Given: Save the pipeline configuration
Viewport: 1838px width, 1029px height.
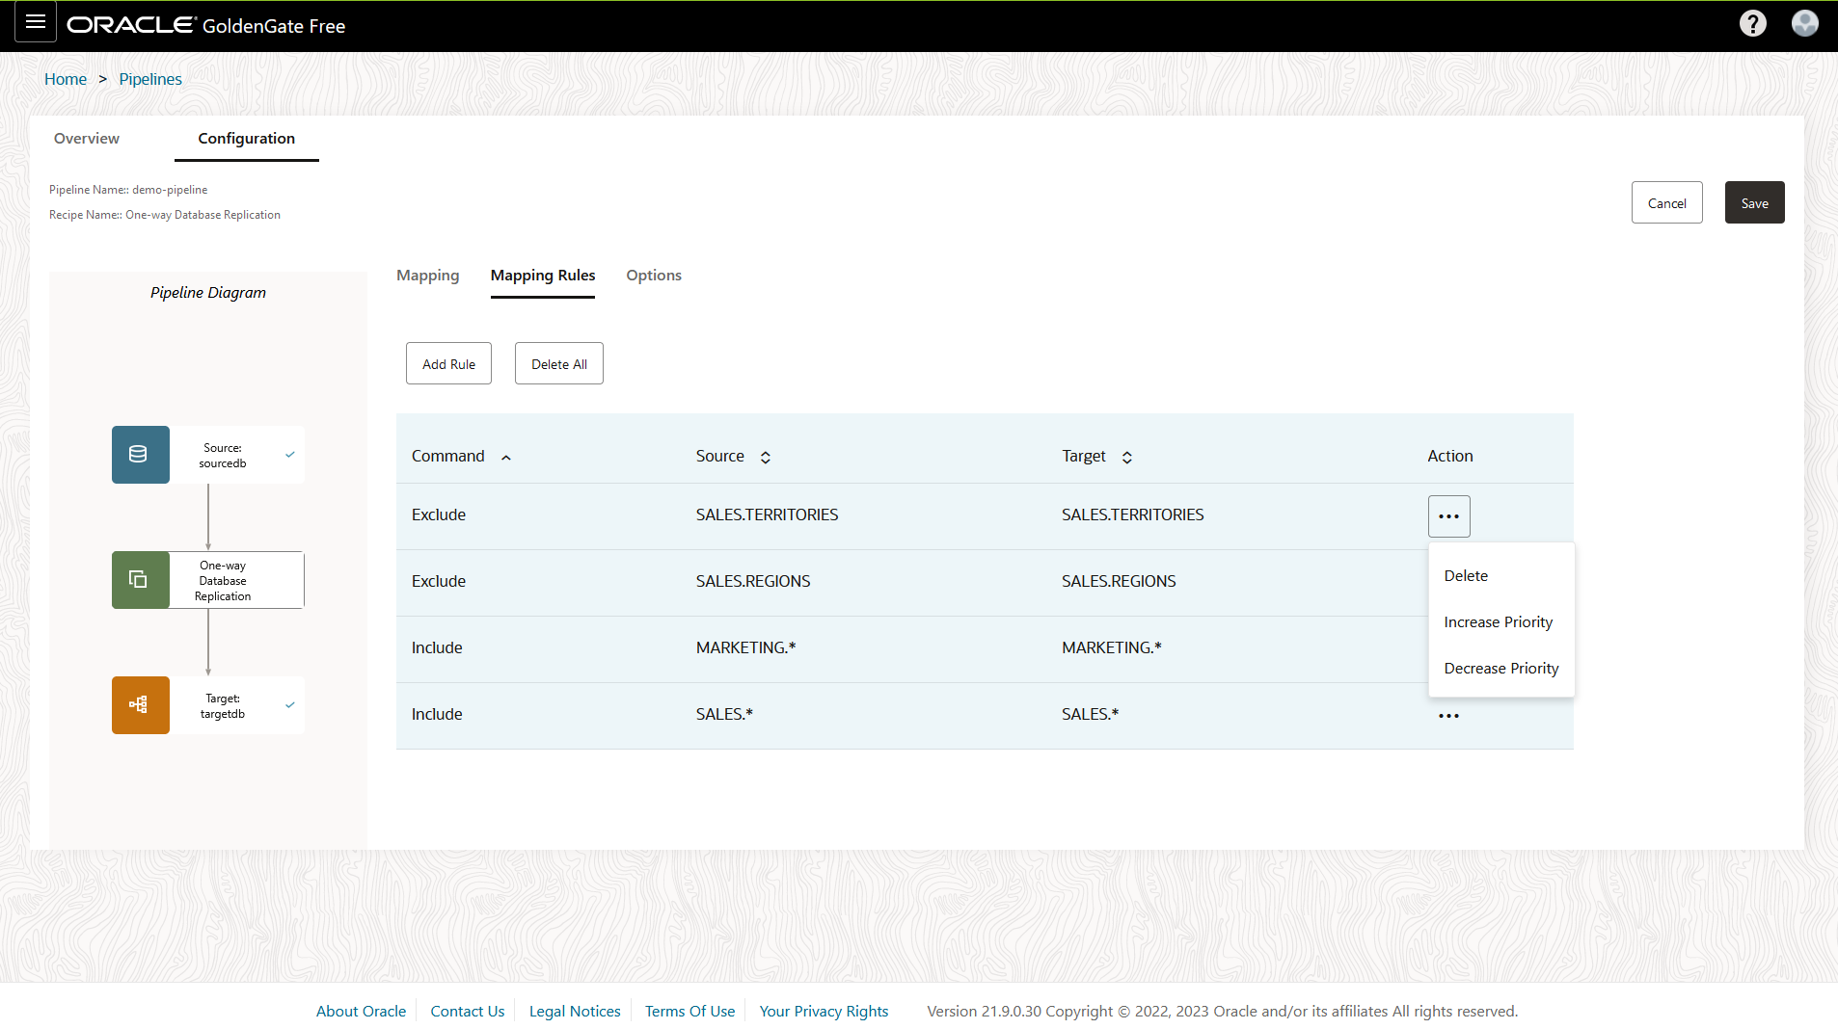Looking at the screenshot, I should (1754, 202).
